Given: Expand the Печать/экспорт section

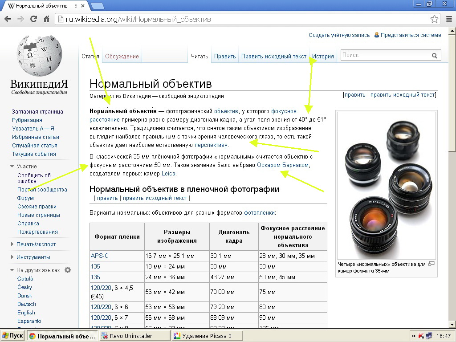Looking at the screenshot, I should [x=12, y=244].
